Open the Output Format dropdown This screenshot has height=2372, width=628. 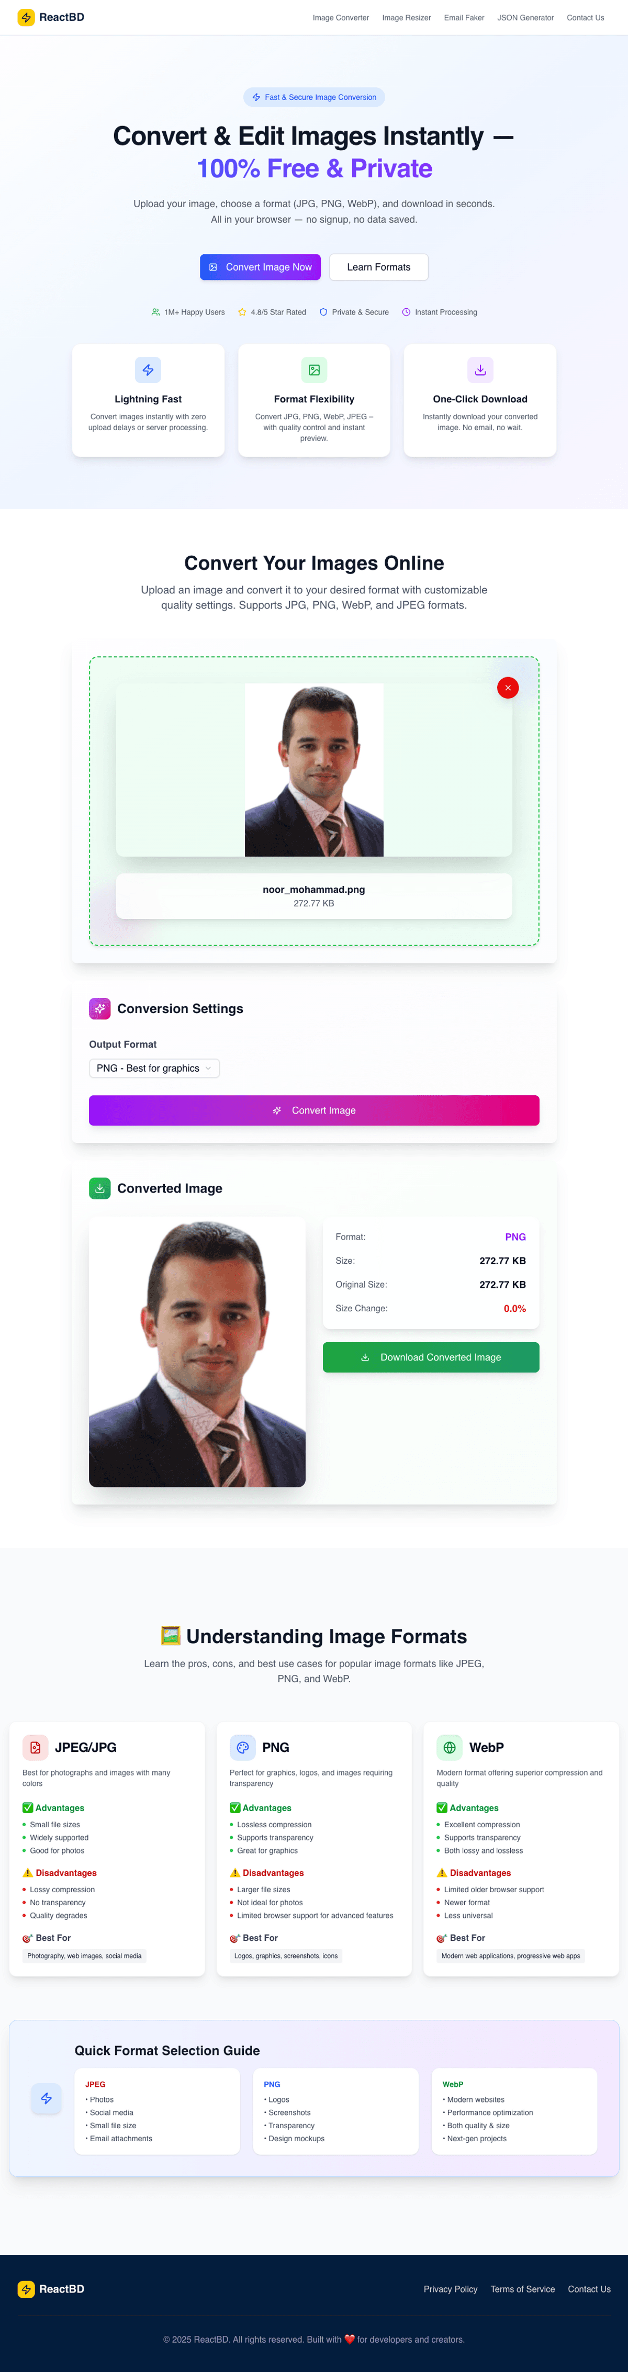pos(154,1068)
